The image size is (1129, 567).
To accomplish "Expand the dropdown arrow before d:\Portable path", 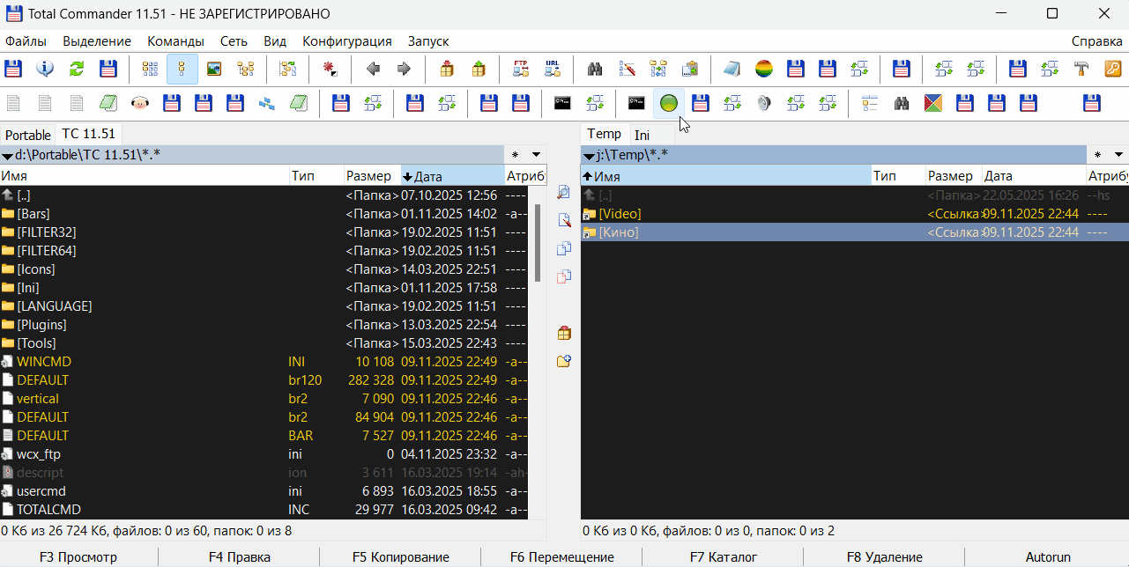I will [7, 156].
